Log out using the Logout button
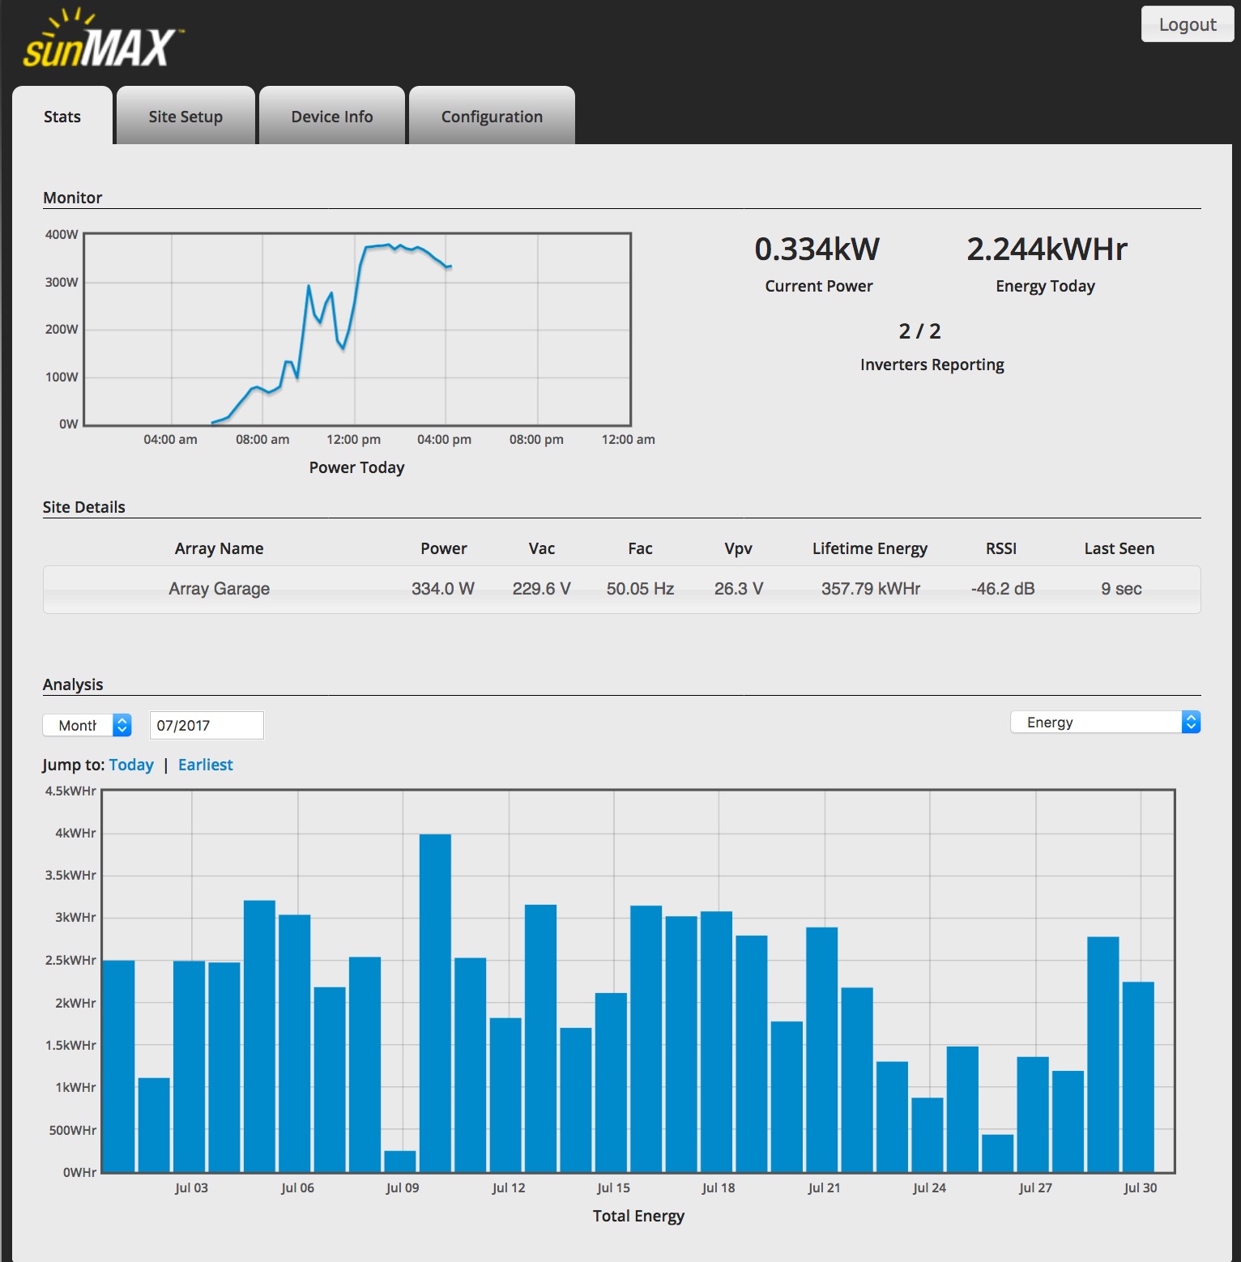This screenshot has width=1241, height=1262. 1188,24
